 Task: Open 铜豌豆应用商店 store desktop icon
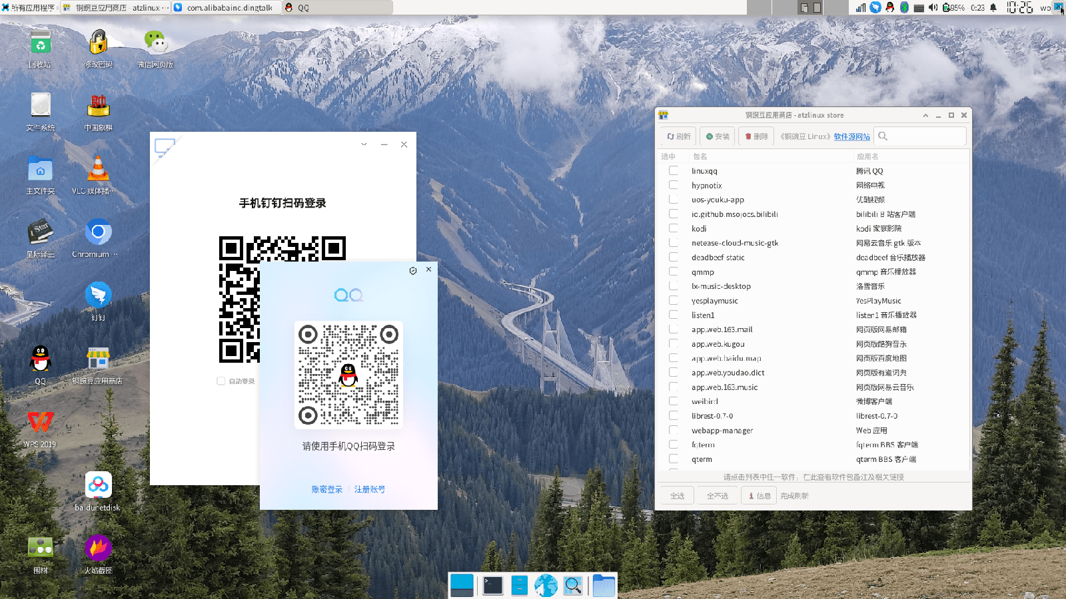[x=98, y=359]
